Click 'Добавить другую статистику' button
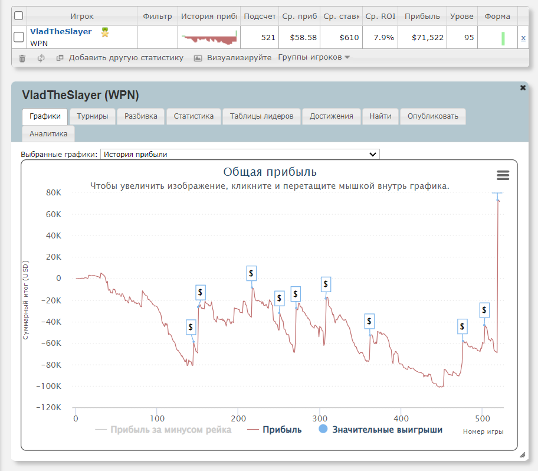This screenshot has height=471, width=538. [120, 58]
